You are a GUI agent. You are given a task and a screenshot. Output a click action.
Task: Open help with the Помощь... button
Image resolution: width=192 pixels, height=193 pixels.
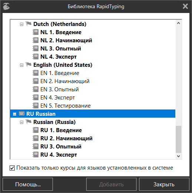[x=28, y=184]
